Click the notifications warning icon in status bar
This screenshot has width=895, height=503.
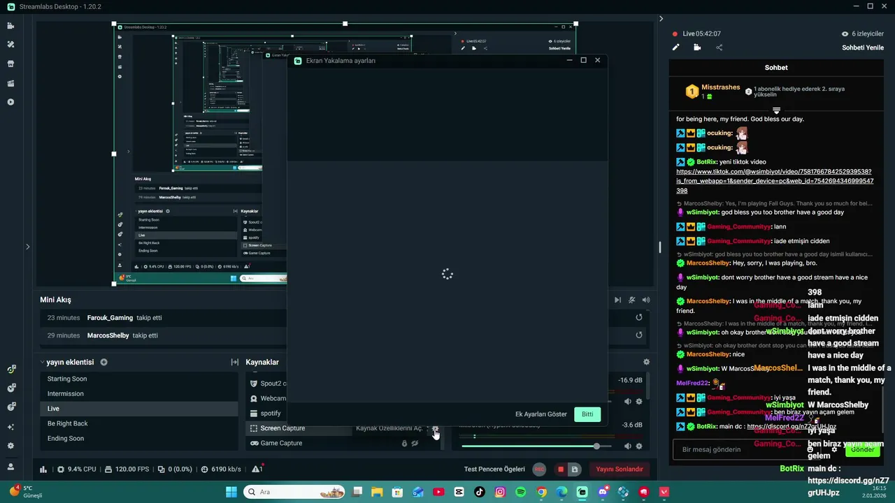(x=257, y=469)
